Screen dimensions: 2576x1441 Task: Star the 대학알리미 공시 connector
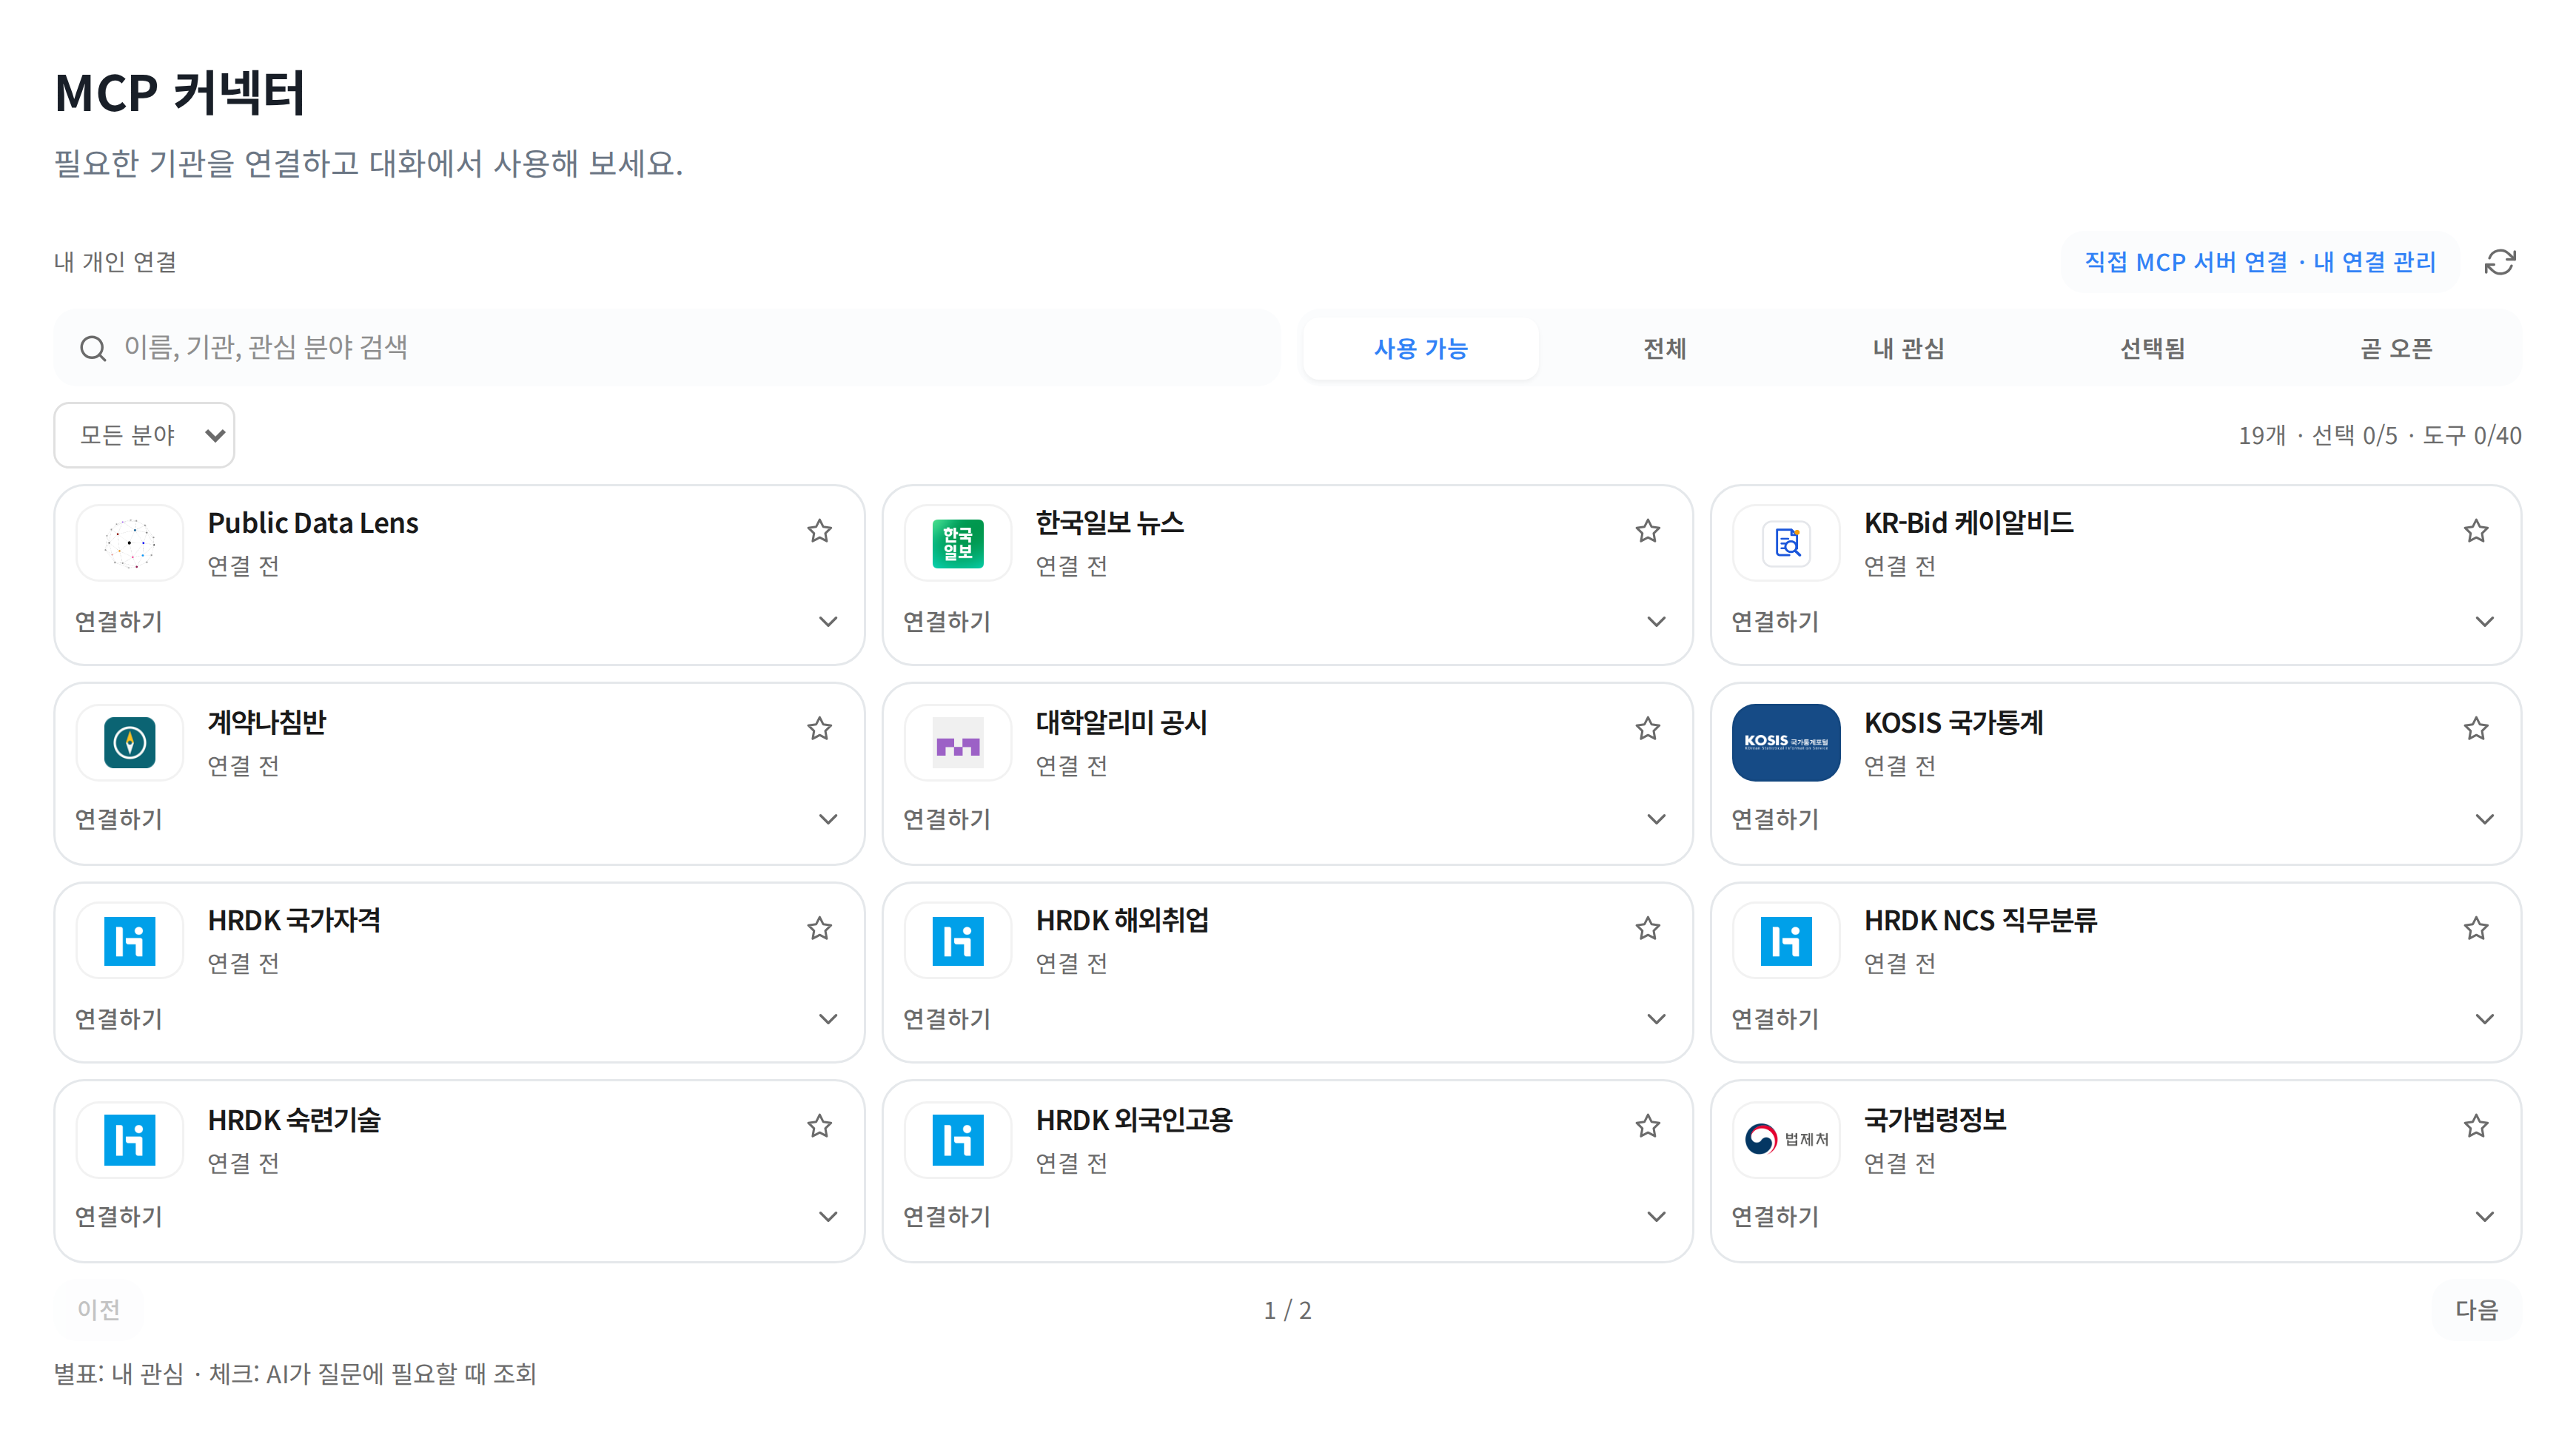[1647, 729]
